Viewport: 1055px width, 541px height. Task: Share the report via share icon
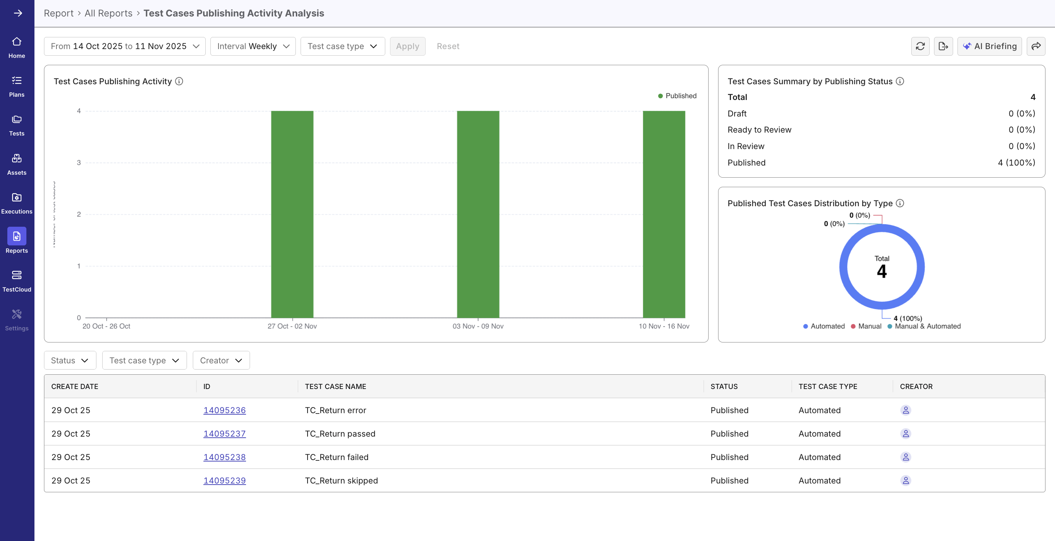(1037, 46)
